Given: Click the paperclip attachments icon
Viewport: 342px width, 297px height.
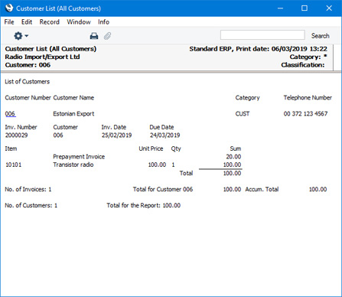Looking at the screenshot, I should click(107, 36).
